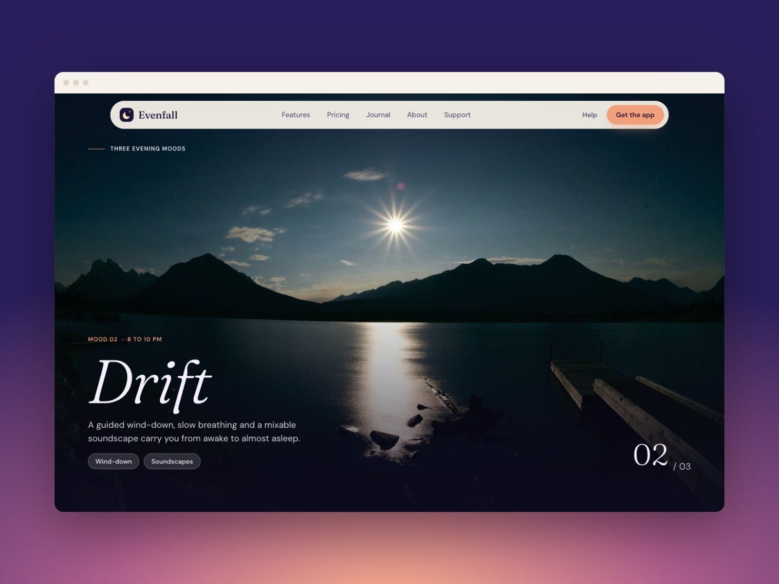Viewport: 779px width, 584px height.
Task: Click the third browser window dot
Action: pos(86,83)
